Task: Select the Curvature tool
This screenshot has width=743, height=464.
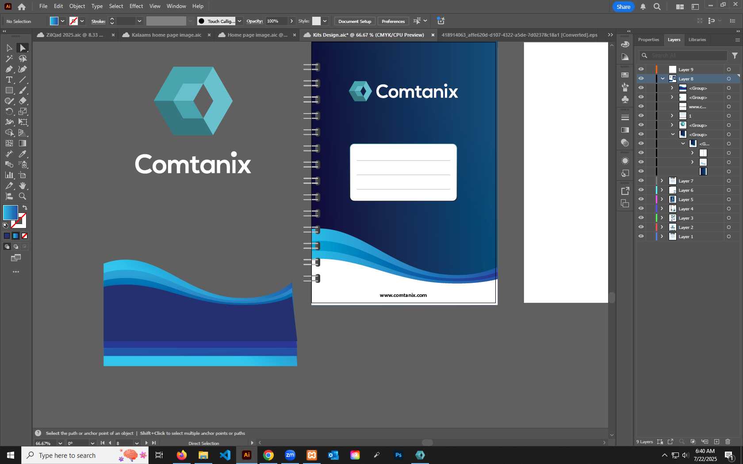Action: (x=23, y=69)
